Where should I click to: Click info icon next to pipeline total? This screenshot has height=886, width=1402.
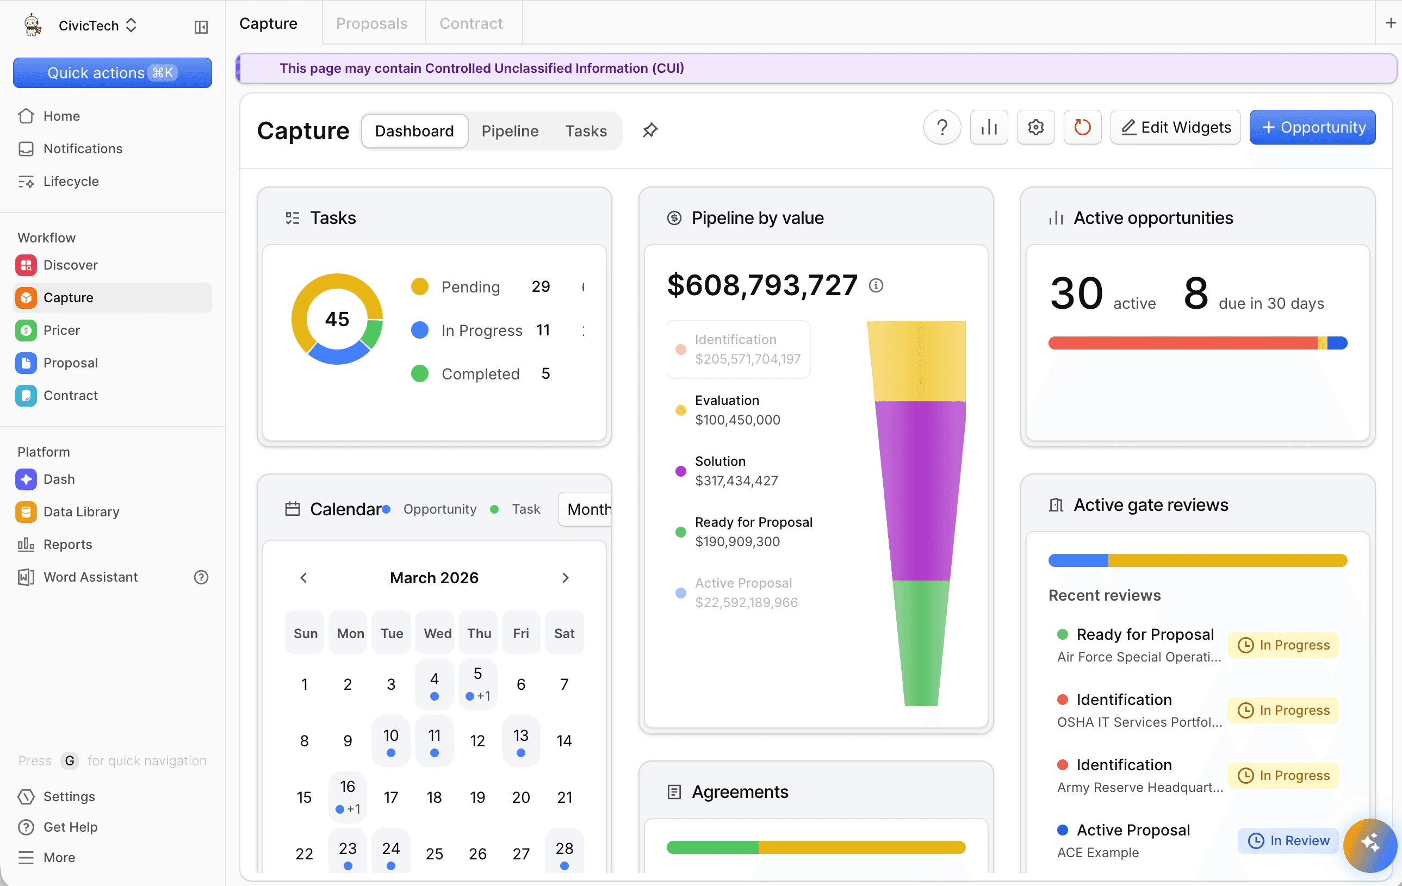tap(876, 285)
